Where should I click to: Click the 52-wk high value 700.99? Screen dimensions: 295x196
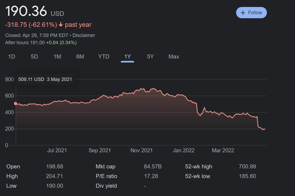247,167
